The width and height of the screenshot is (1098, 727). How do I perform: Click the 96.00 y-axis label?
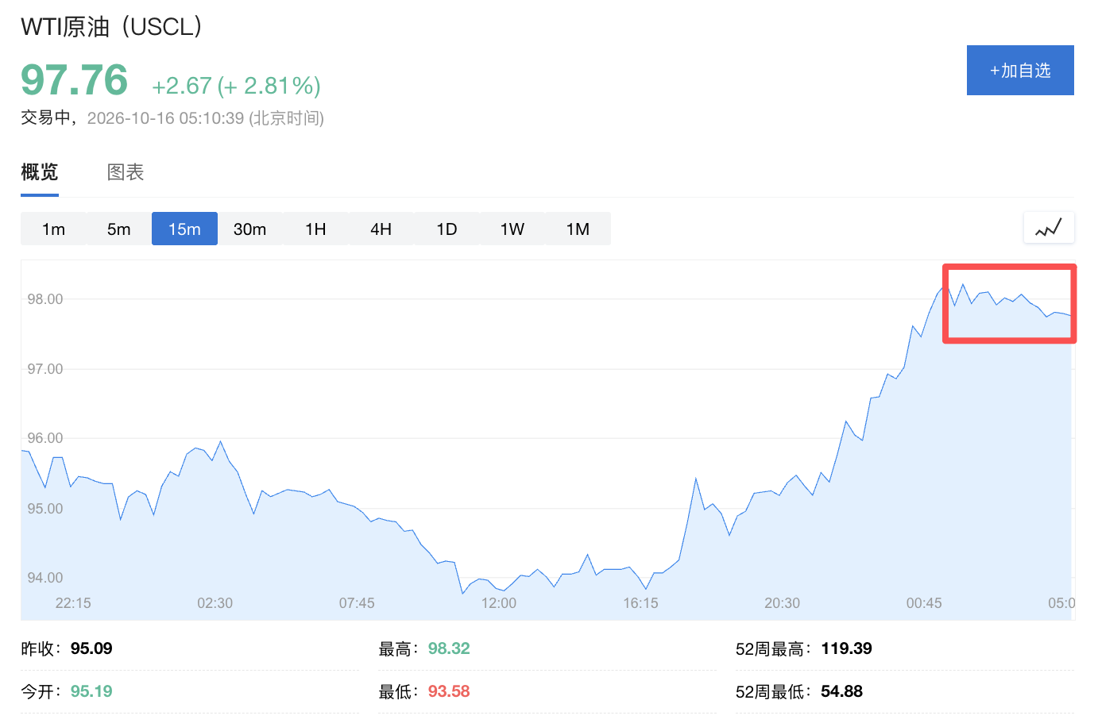(x=45, y=438)
